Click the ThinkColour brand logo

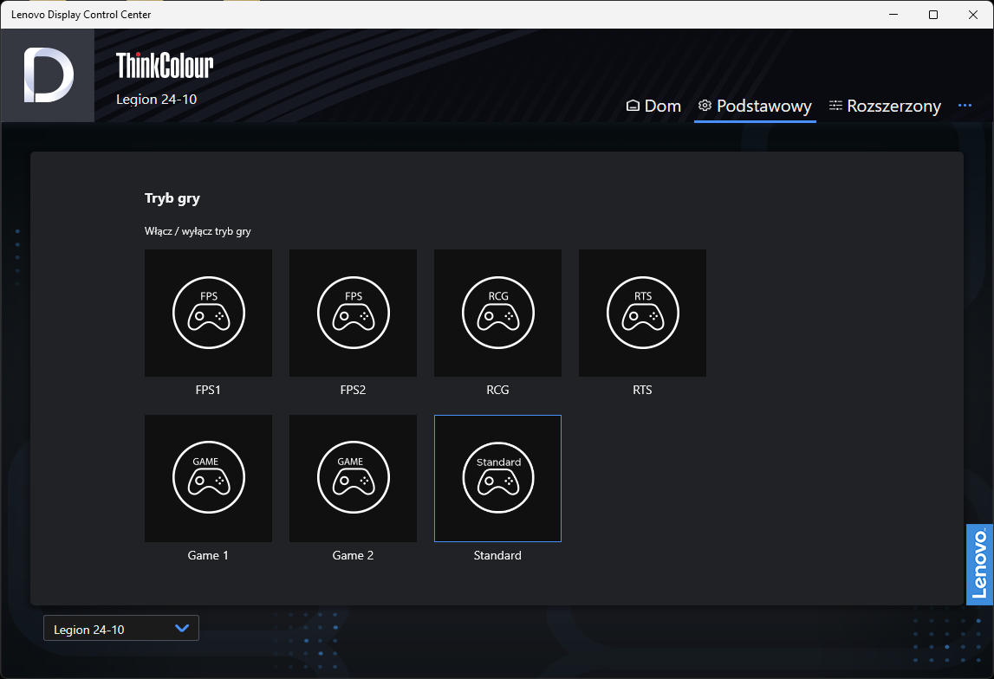[x=165, y=65]
